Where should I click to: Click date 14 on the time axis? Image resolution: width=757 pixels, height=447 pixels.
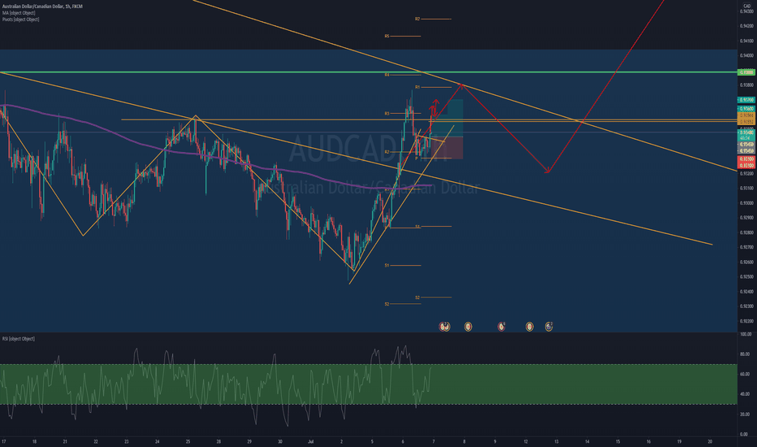tap(587, 441)
